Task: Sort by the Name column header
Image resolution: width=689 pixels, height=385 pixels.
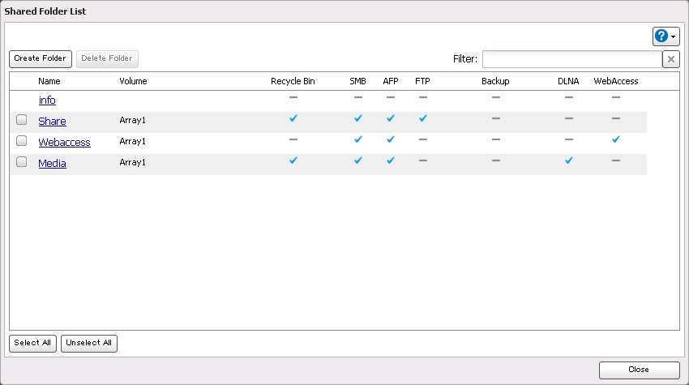Action: coord(49,81)
